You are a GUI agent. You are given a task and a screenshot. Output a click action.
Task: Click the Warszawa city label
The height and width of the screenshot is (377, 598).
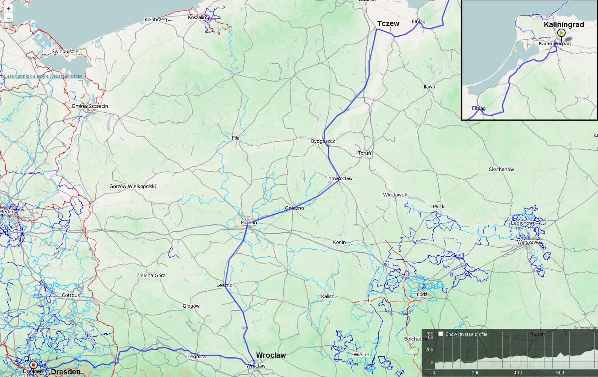[x=528, y=242]
